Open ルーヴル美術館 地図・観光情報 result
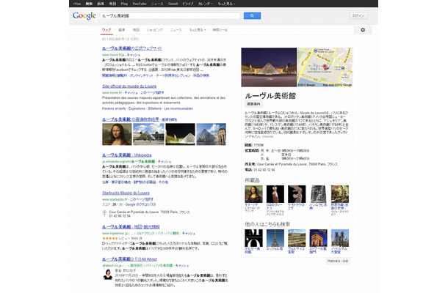Viewport: 448px width, 293px height. (131, 227)
